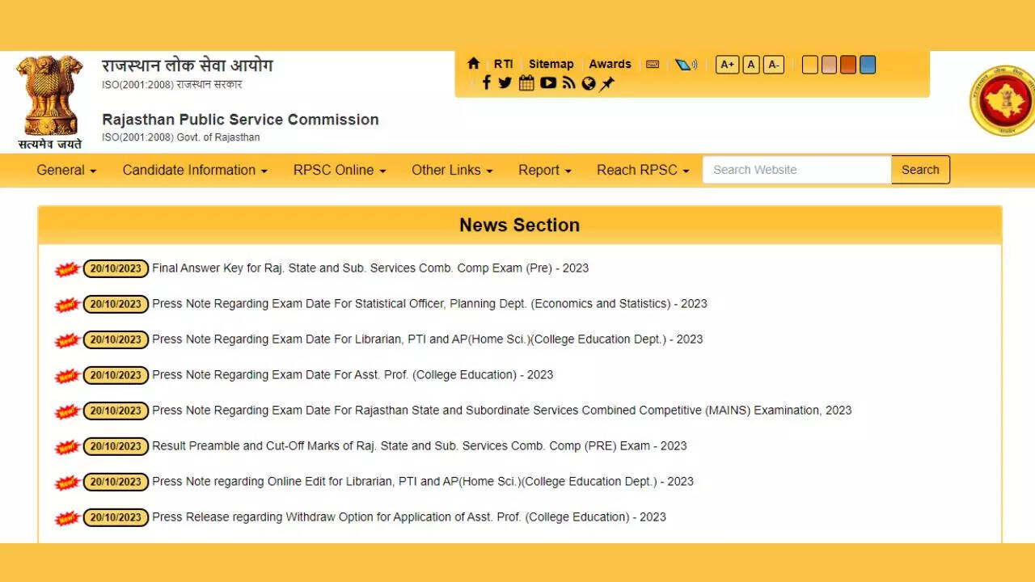Select the blue color theme swatch
Screen dimensions: 1035x582
868,65
